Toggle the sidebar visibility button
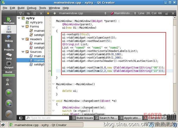Image resolution: width=178 pixels, height=128 pixels. click(x=21, y=118)
